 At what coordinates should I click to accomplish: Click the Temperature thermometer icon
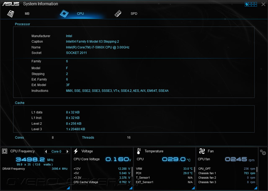pos(139,151)
